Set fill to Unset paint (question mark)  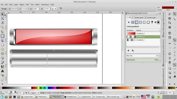(152, 22)
